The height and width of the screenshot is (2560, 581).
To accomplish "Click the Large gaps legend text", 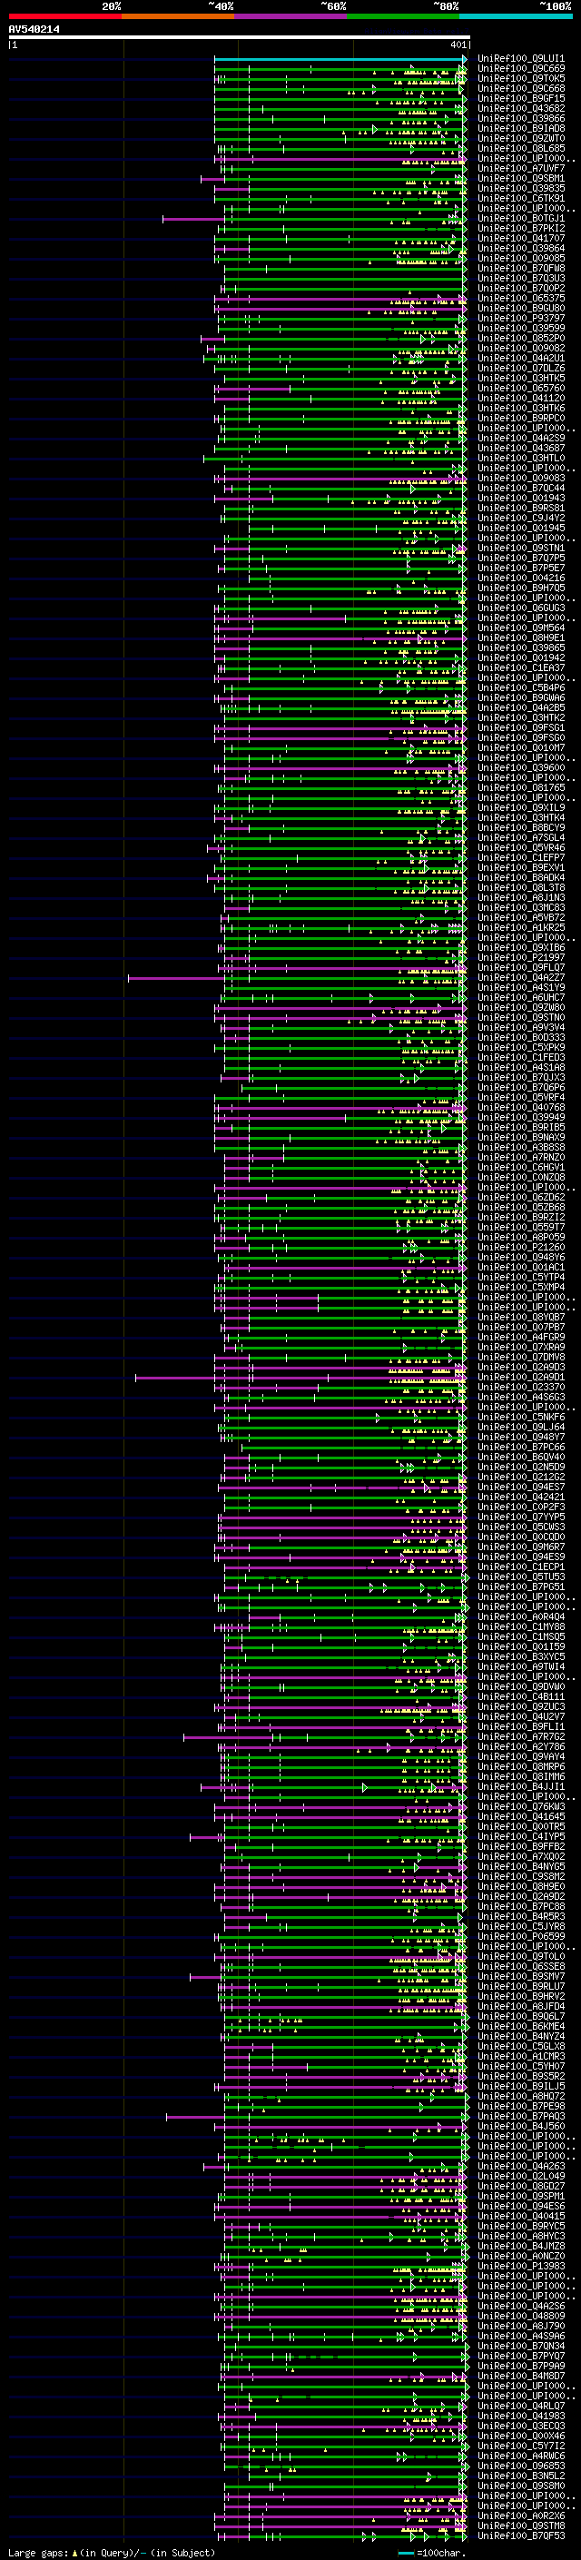I will coord(38,2552).
